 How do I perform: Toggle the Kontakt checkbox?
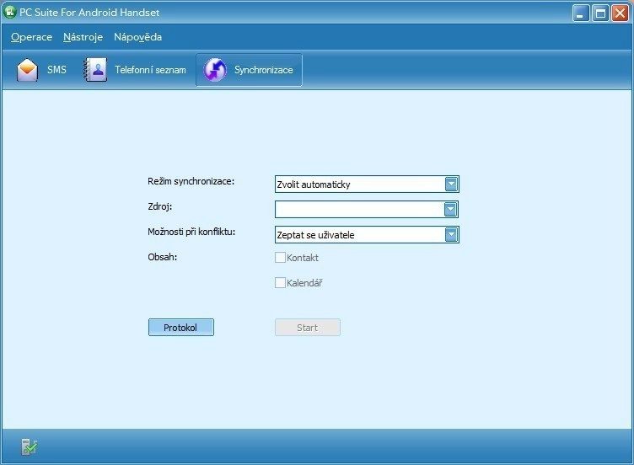280,257
